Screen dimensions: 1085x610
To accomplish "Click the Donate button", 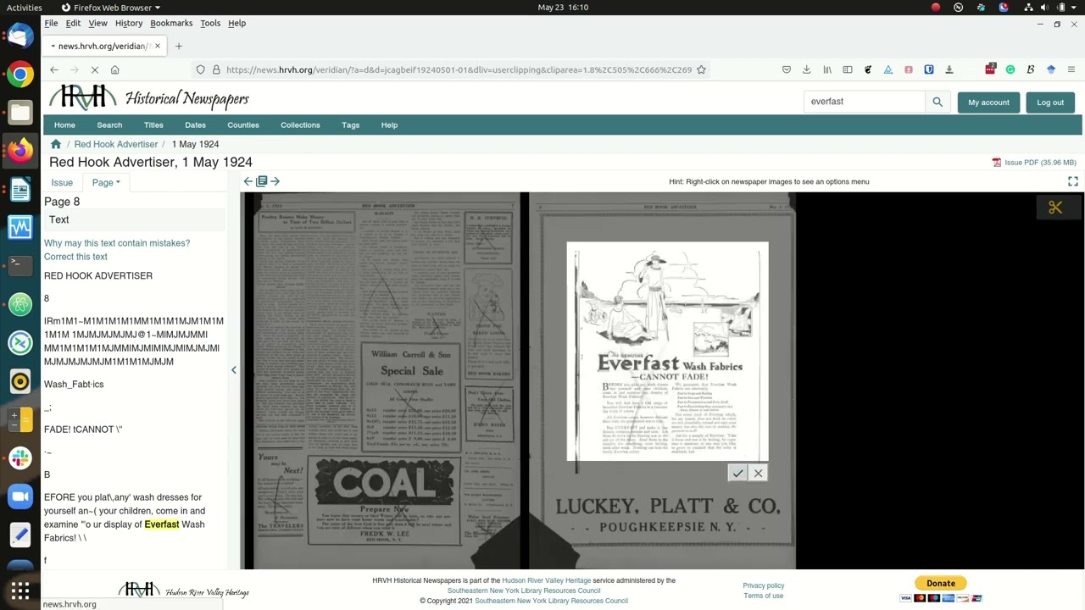I will (x=940, y=583).
